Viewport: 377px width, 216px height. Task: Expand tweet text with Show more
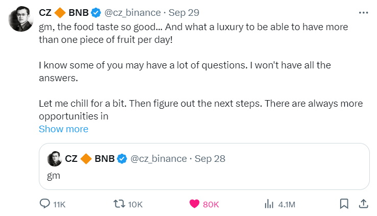click(63, 129)
